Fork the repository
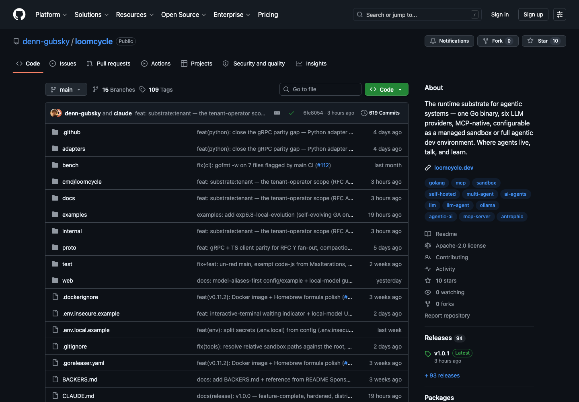The width and height of the screenshot is (579, 402). tap(498, 41)
